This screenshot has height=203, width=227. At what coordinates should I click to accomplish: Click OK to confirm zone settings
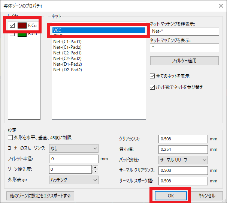[171, 195]
